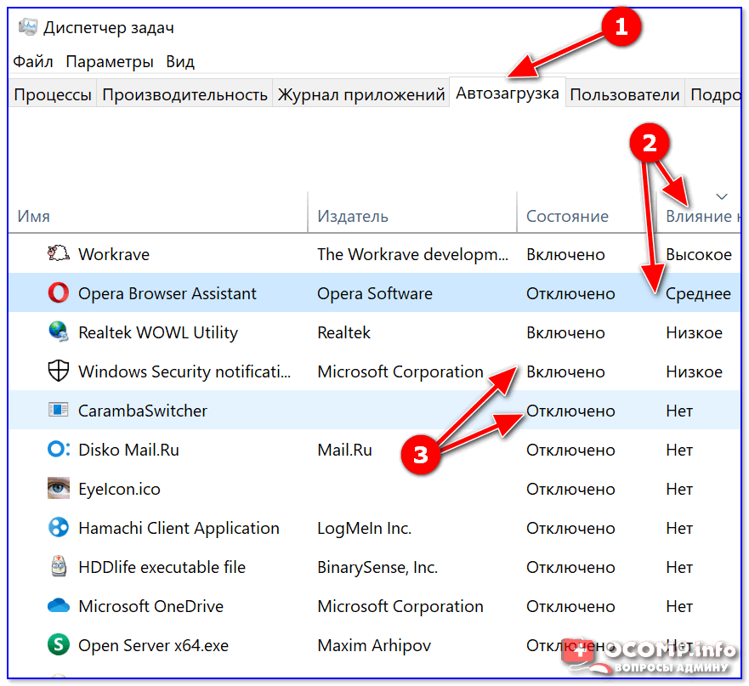Click the Disko Mail.Ru blue icon
Screen dimensions: 749x686
[59, 449]
